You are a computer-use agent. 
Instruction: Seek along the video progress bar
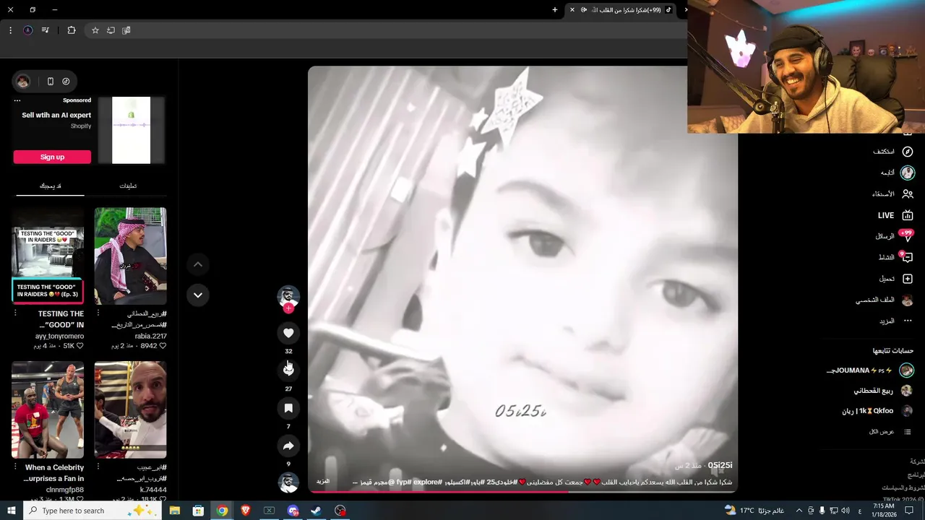point(522,492)
